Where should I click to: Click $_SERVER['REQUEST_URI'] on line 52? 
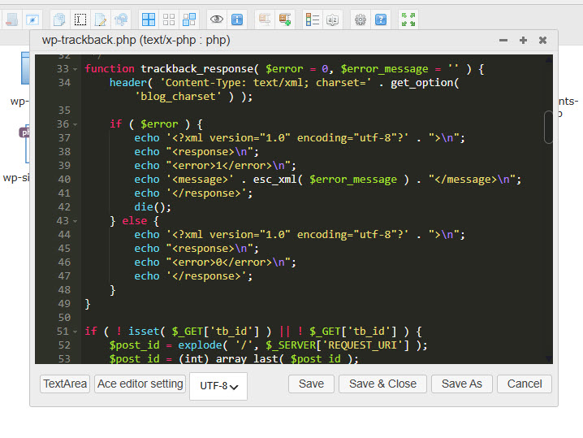coord(337,345)
